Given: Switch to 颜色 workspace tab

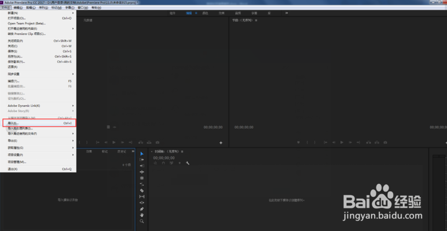Looking at the screenshot, I should point(205,13).
